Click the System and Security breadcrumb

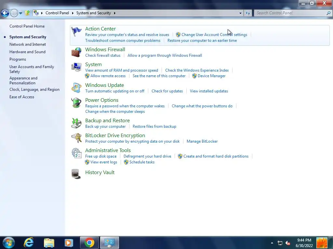(x=94, y=13)
